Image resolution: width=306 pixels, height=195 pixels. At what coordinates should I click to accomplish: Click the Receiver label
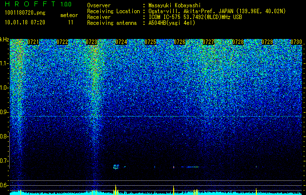(99, 17)
